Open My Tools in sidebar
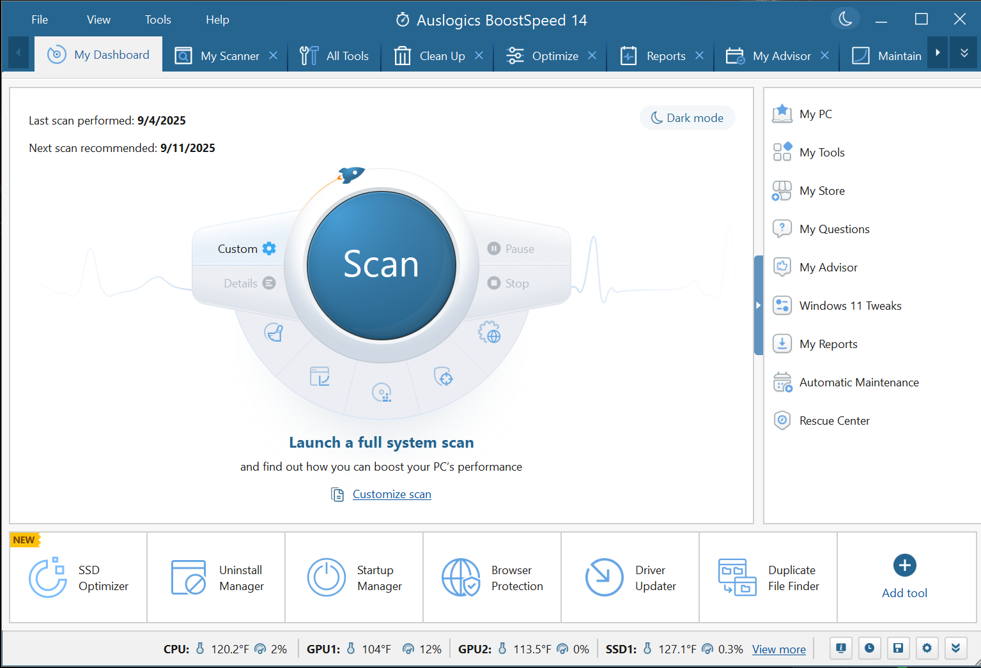Screen dimensions: 981x668 [x=808, y=153]
